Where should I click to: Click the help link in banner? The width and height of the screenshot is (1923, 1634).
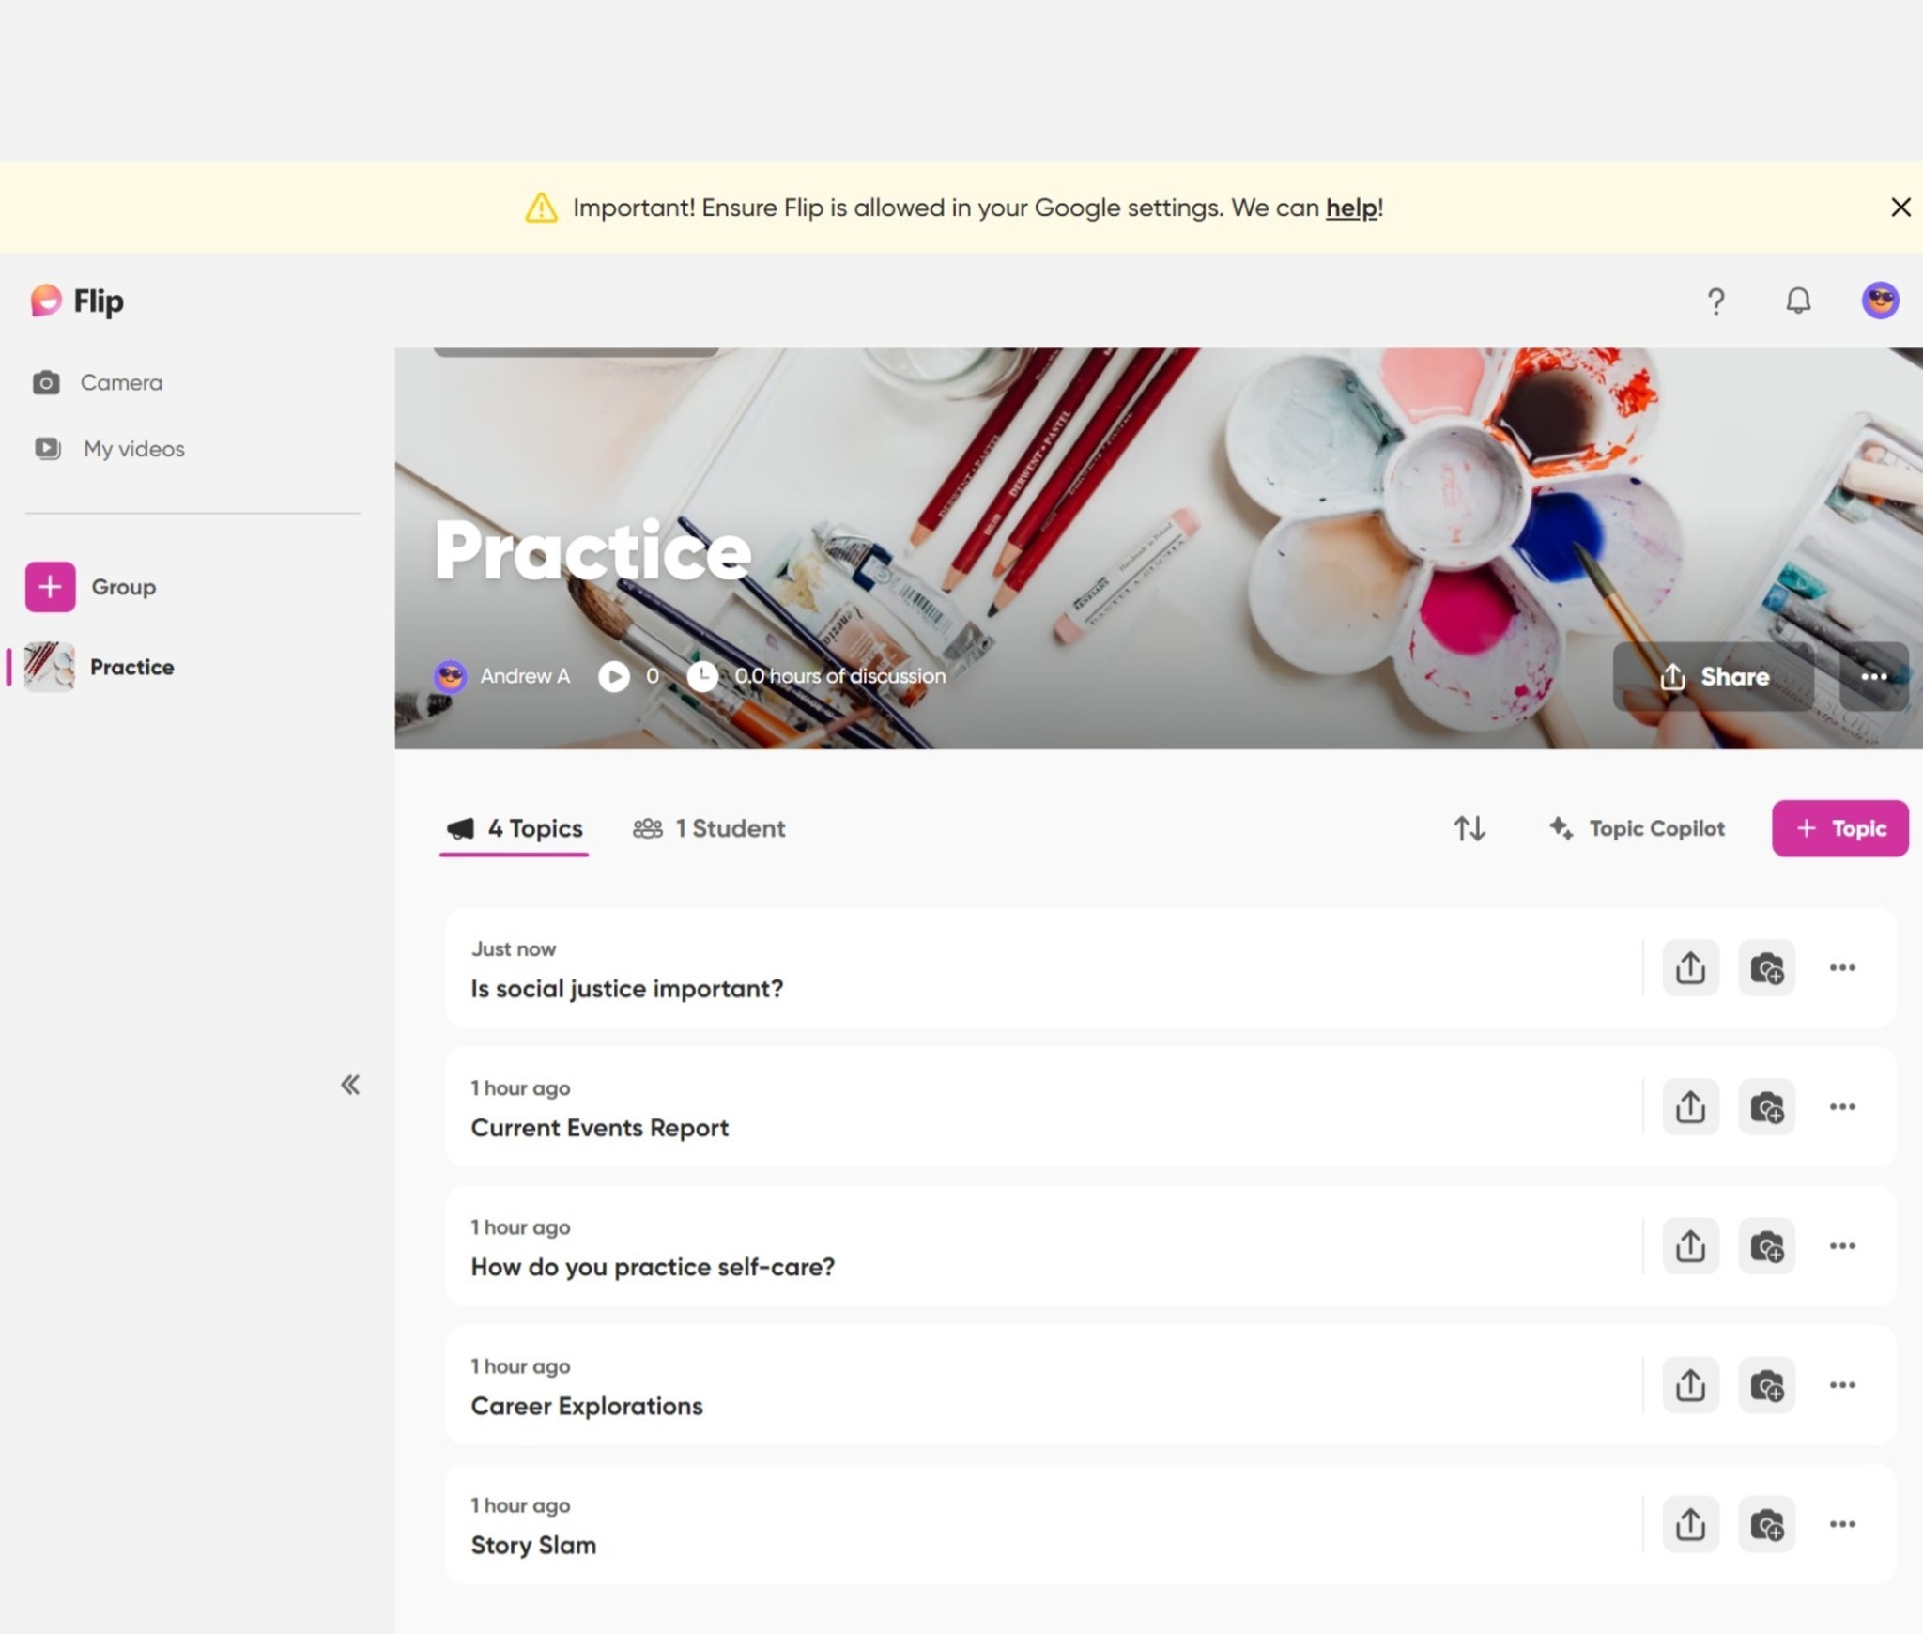pos(1351,208)
